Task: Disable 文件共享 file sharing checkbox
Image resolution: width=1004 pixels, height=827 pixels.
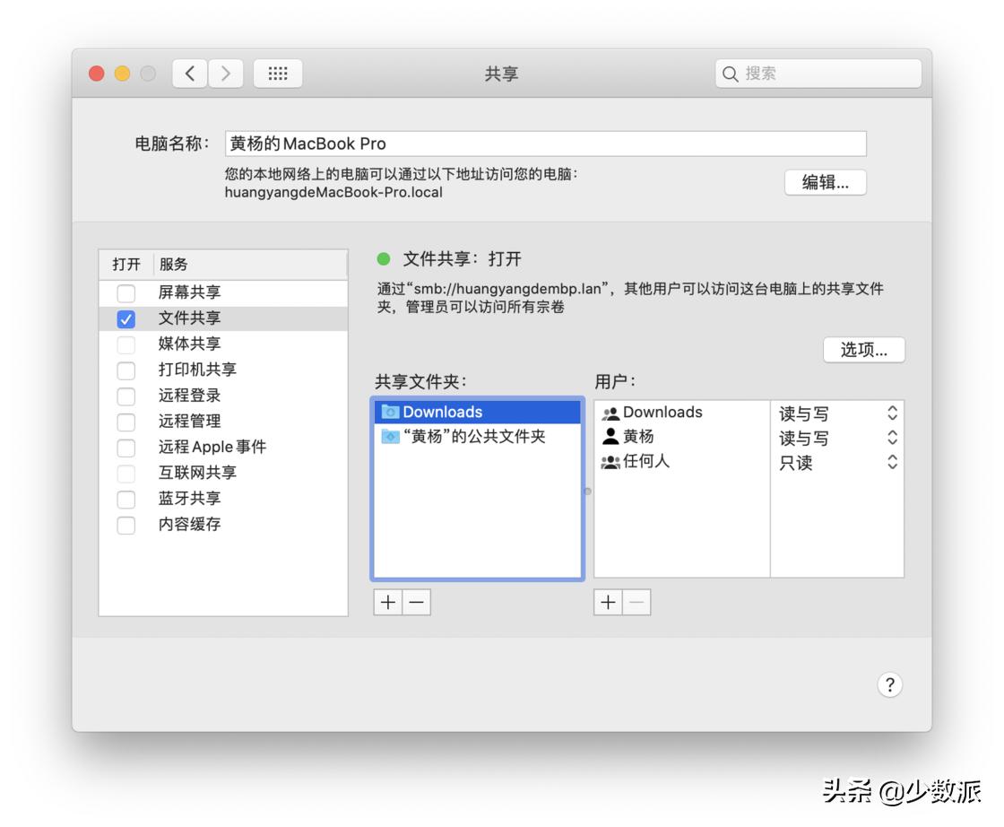Action: (x=125, y=318)
